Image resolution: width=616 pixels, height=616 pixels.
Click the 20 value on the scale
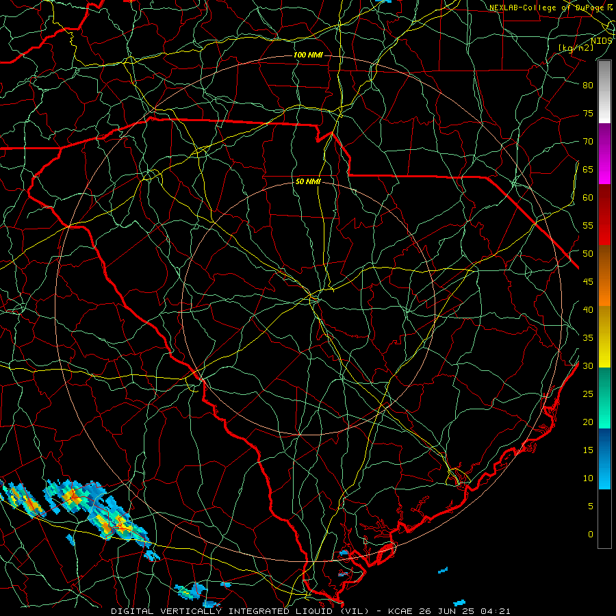pyautogui.click(x=588, y=422)
